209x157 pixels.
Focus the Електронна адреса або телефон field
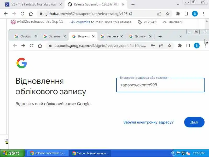click(x=160, y=85)
